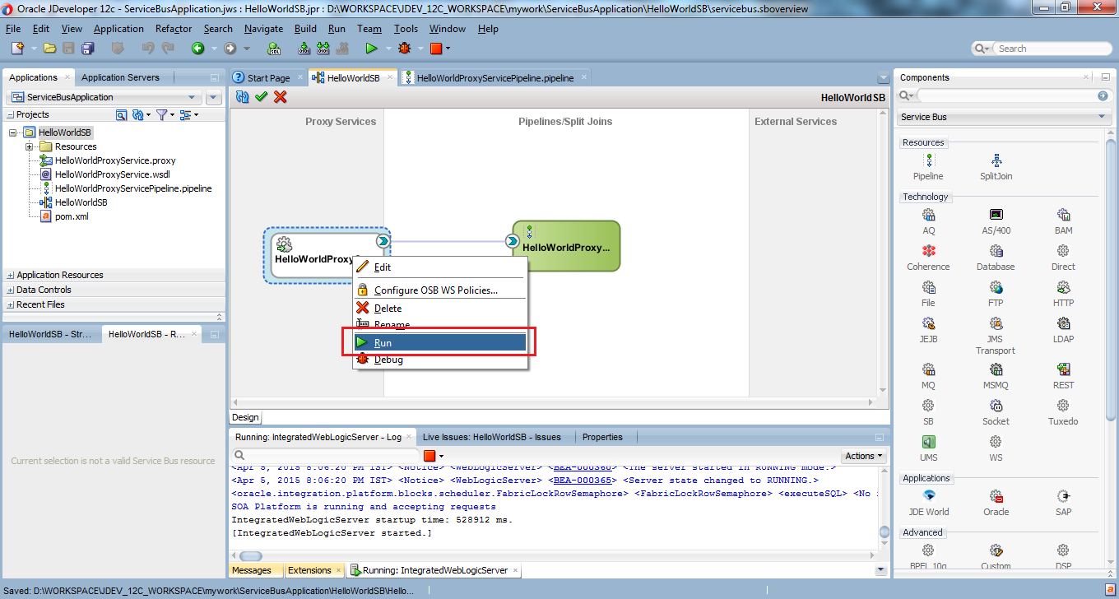Viewport: 1119px width, 599px height.
Task: Choose the JDE World application adapter
Action: (928, 503)
